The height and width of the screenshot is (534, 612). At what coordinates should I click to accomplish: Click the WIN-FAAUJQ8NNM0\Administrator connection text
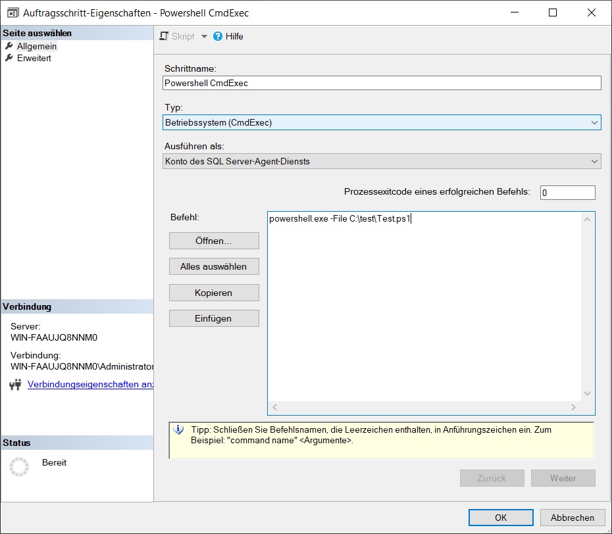point(82,367)
